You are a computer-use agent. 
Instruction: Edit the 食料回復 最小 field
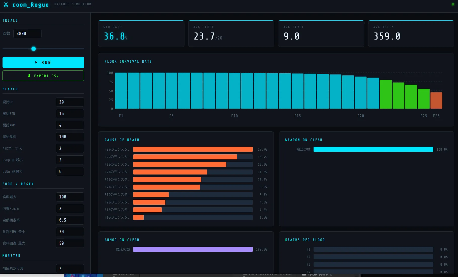[x=70, y=232]
